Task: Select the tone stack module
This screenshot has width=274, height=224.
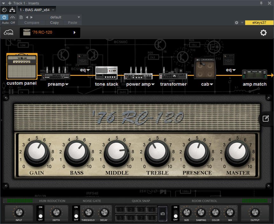Action: coord(106,73)
